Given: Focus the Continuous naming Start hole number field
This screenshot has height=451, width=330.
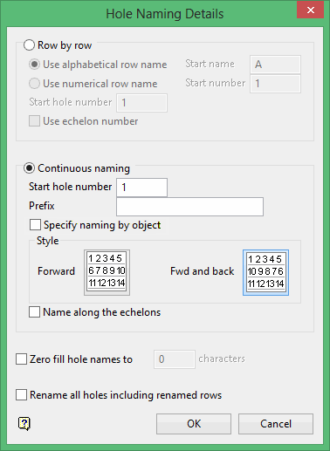Looking at the screenshot, I should click(142, 188).
